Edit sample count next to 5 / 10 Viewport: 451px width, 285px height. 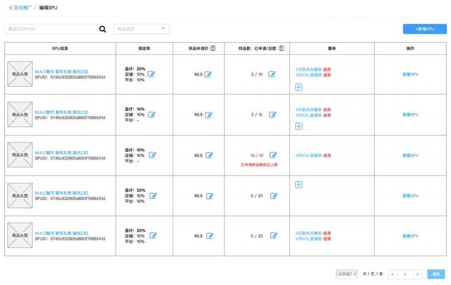click(x=272, y=74)
